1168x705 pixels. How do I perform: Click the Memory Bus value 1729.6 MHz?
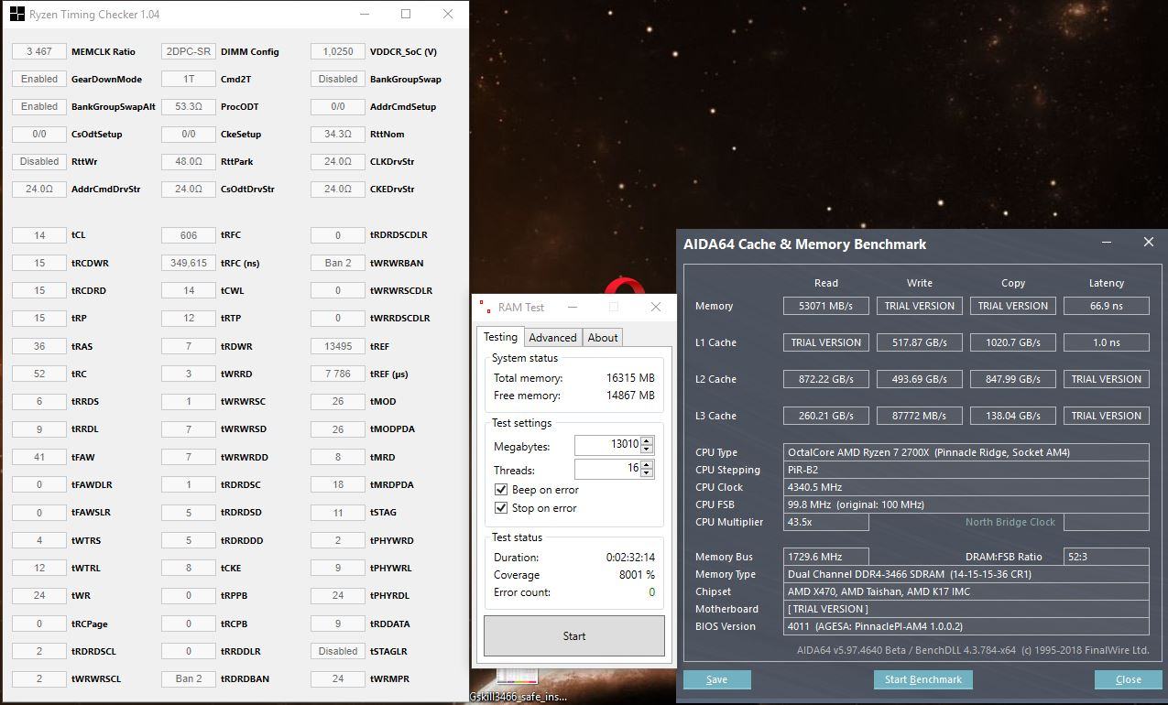pyautogui.click(x=826, y=557)
